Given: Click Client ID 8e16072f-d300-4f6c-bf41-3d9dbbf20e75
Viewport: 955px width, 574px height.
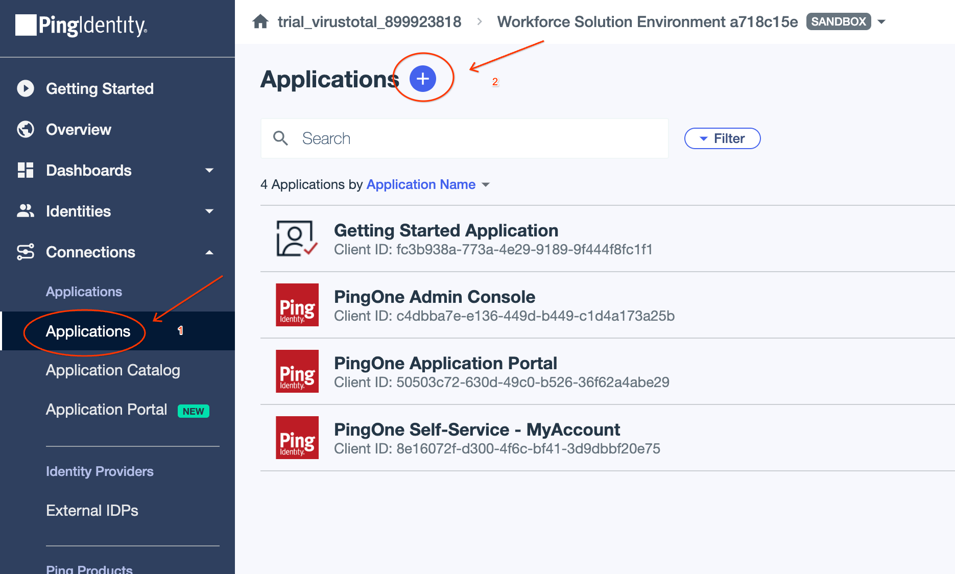Looking at the screenshot, I should [497, 449].
